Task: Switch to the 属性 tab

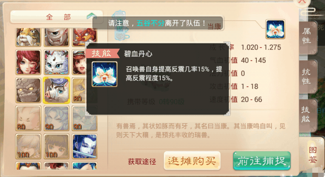Action: (x=307, y=36)
